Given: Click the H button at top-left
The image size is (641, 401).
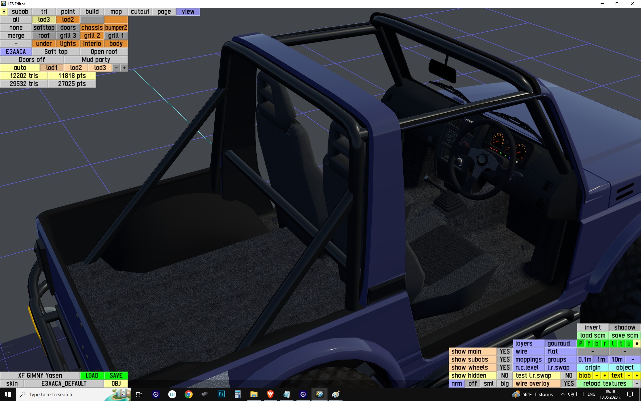Looking at the screenshot, I should click(x=4, y=11).
